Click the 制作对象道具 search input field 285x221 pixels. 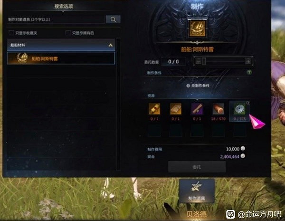click(56, 19)
